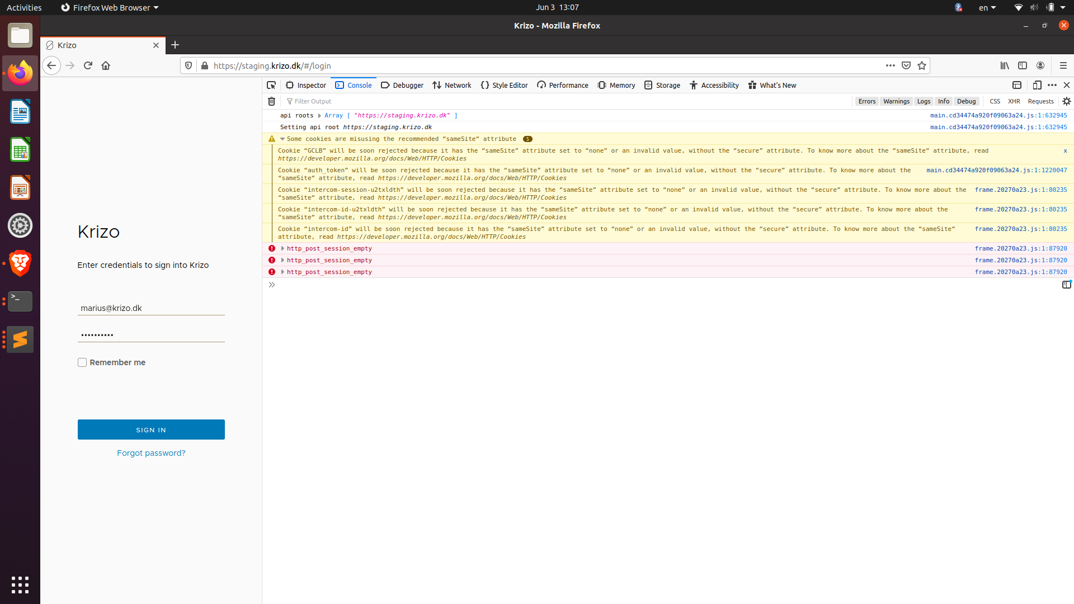The width and height of the screenshot is (1074, 604).
Task: Switch to the Inspector tab
Action: [306, 85]
